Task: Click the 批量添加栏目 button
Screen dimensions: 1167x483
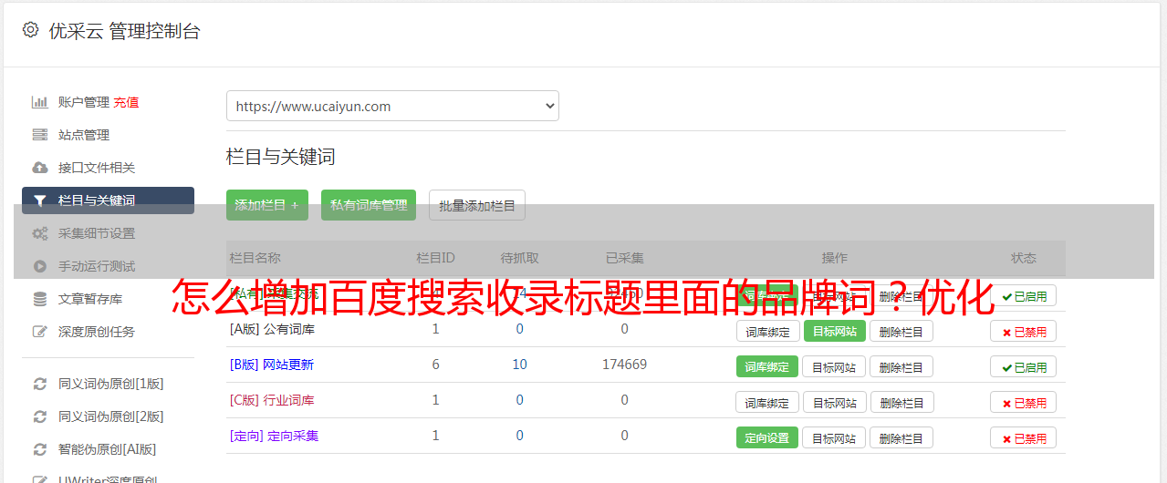Action: click(477, 205)
